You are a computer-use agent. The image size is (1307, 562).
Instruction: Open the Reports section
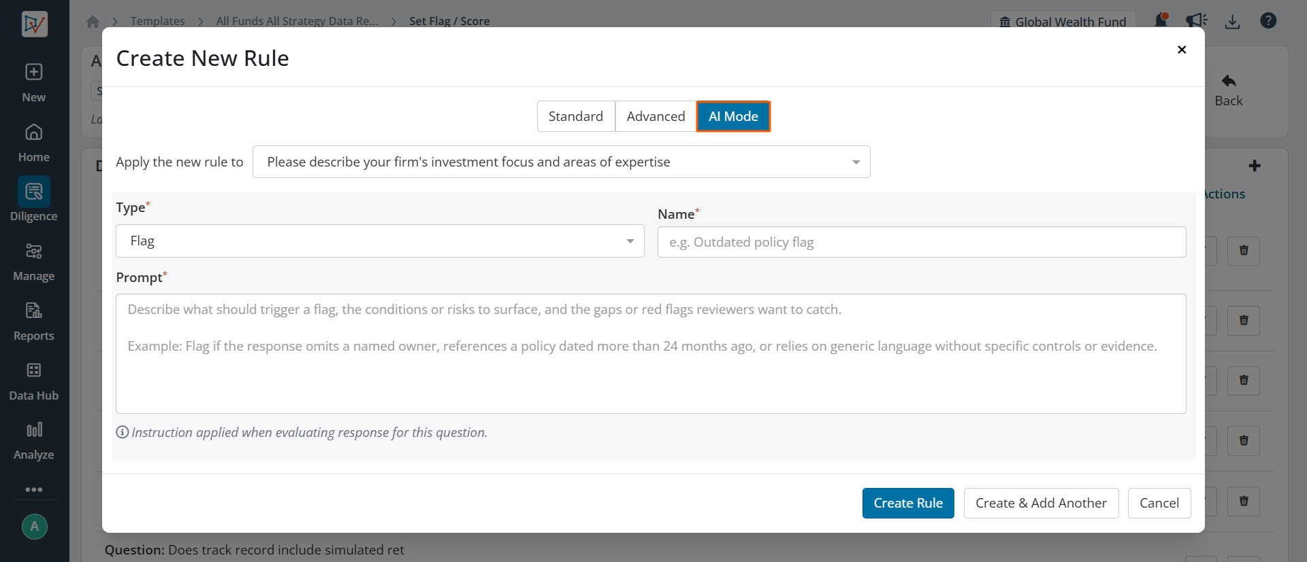(34, 322)
